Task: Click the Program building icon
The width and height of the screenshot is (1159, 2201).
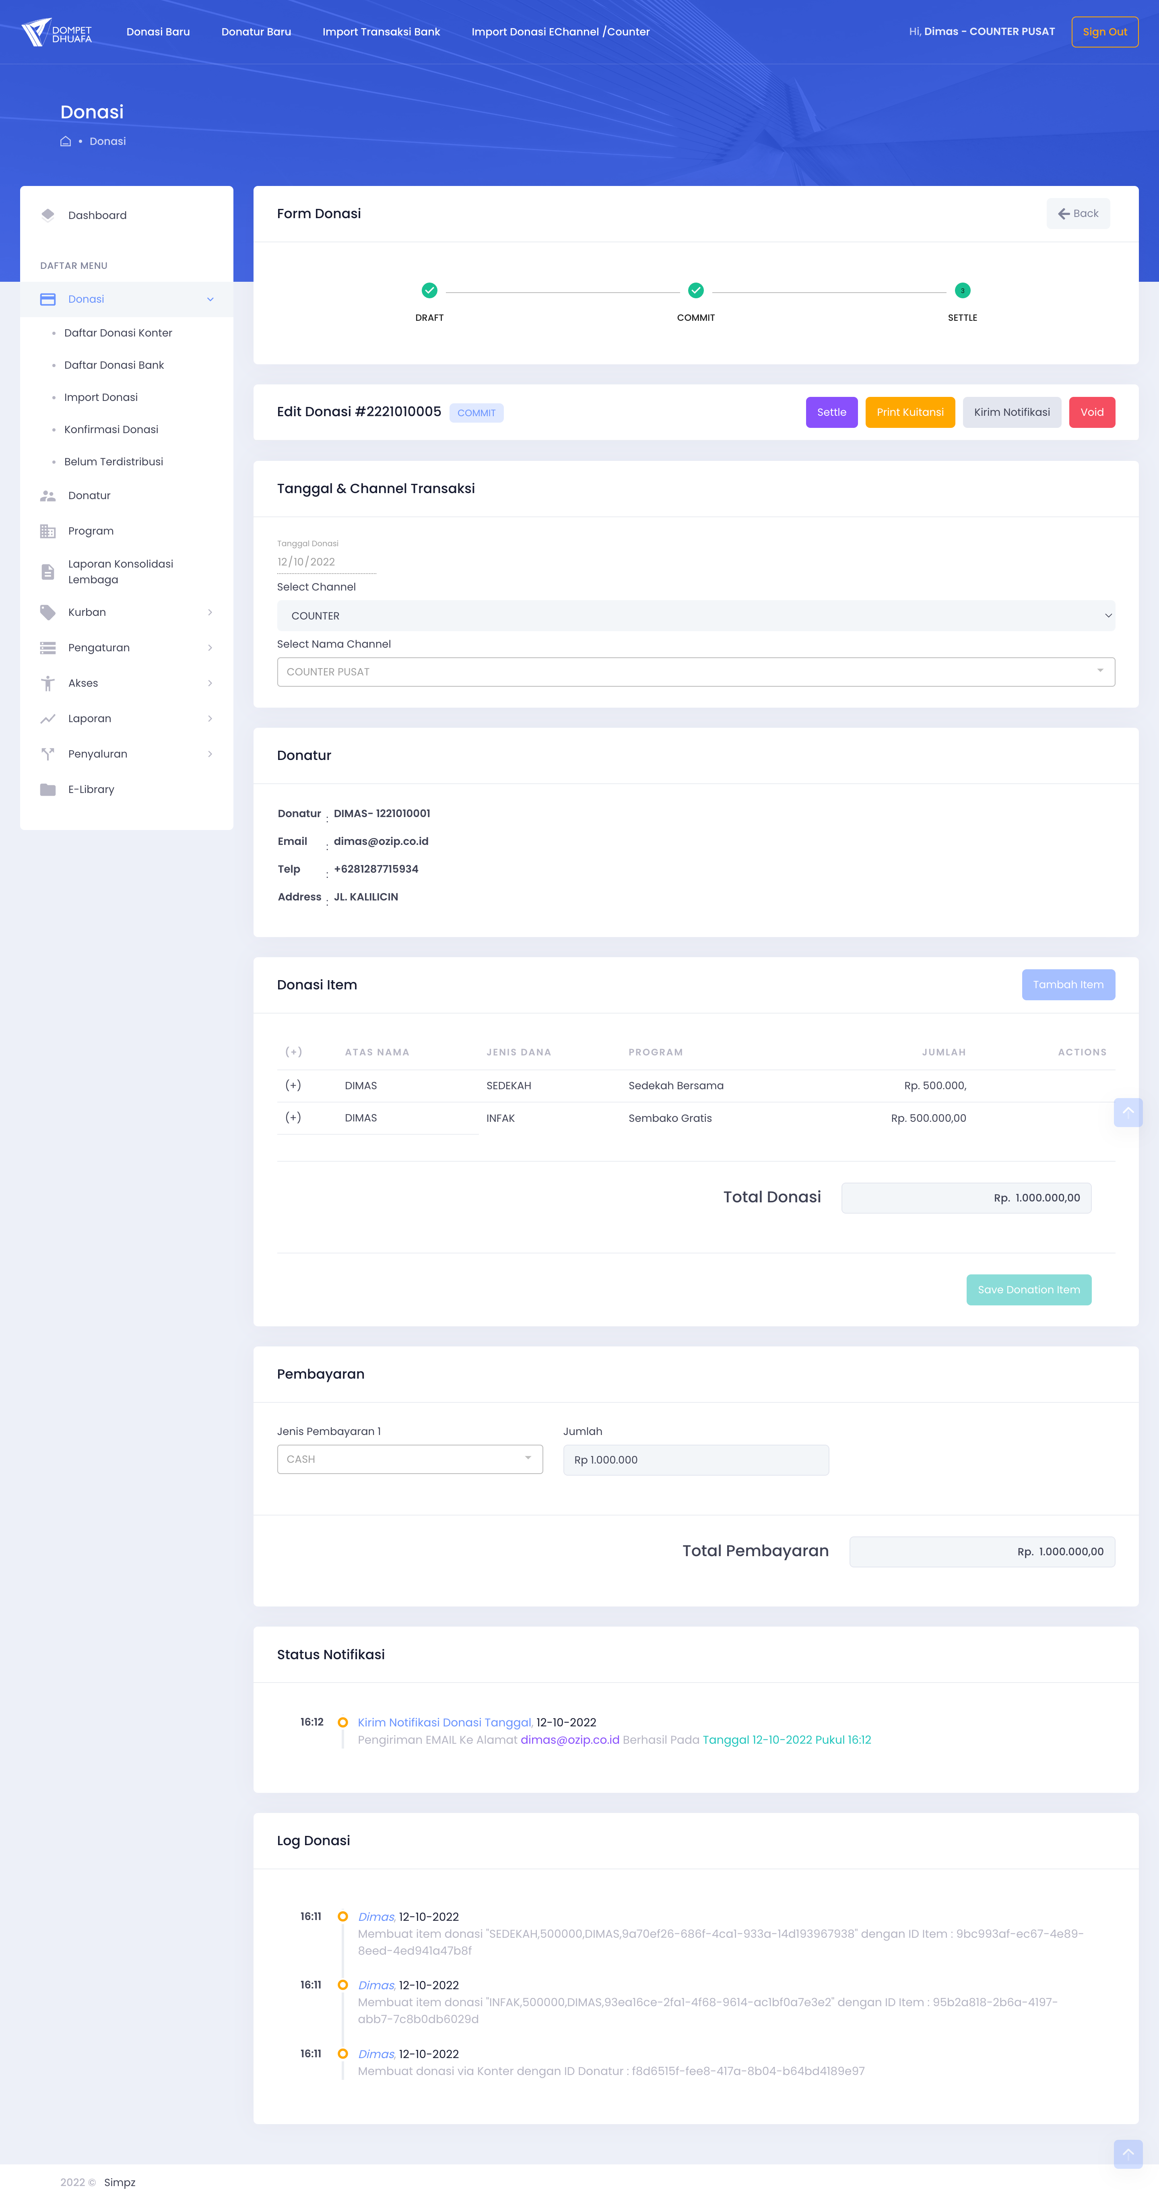Action: click(48, 531)
